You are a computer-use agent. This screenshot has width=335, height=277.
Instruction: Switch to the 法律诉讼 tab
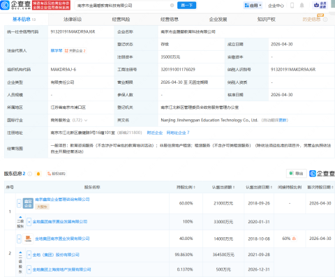click(x=73, y=20)
